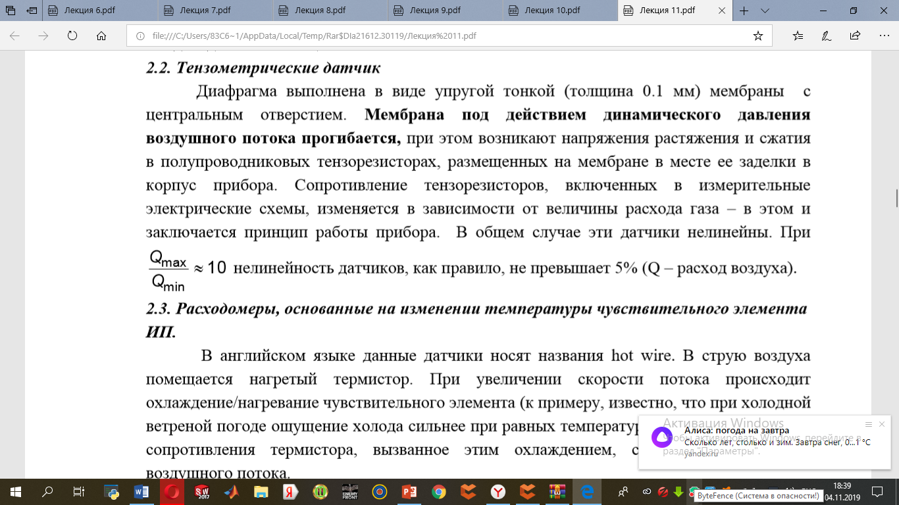Go forward to next page
899x505 pixels.
click(44, 36)
